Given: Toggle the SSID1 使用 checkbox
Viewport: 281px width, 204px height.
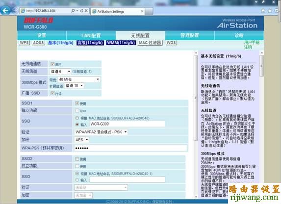Looking at the screenshot, I should 77,103.
